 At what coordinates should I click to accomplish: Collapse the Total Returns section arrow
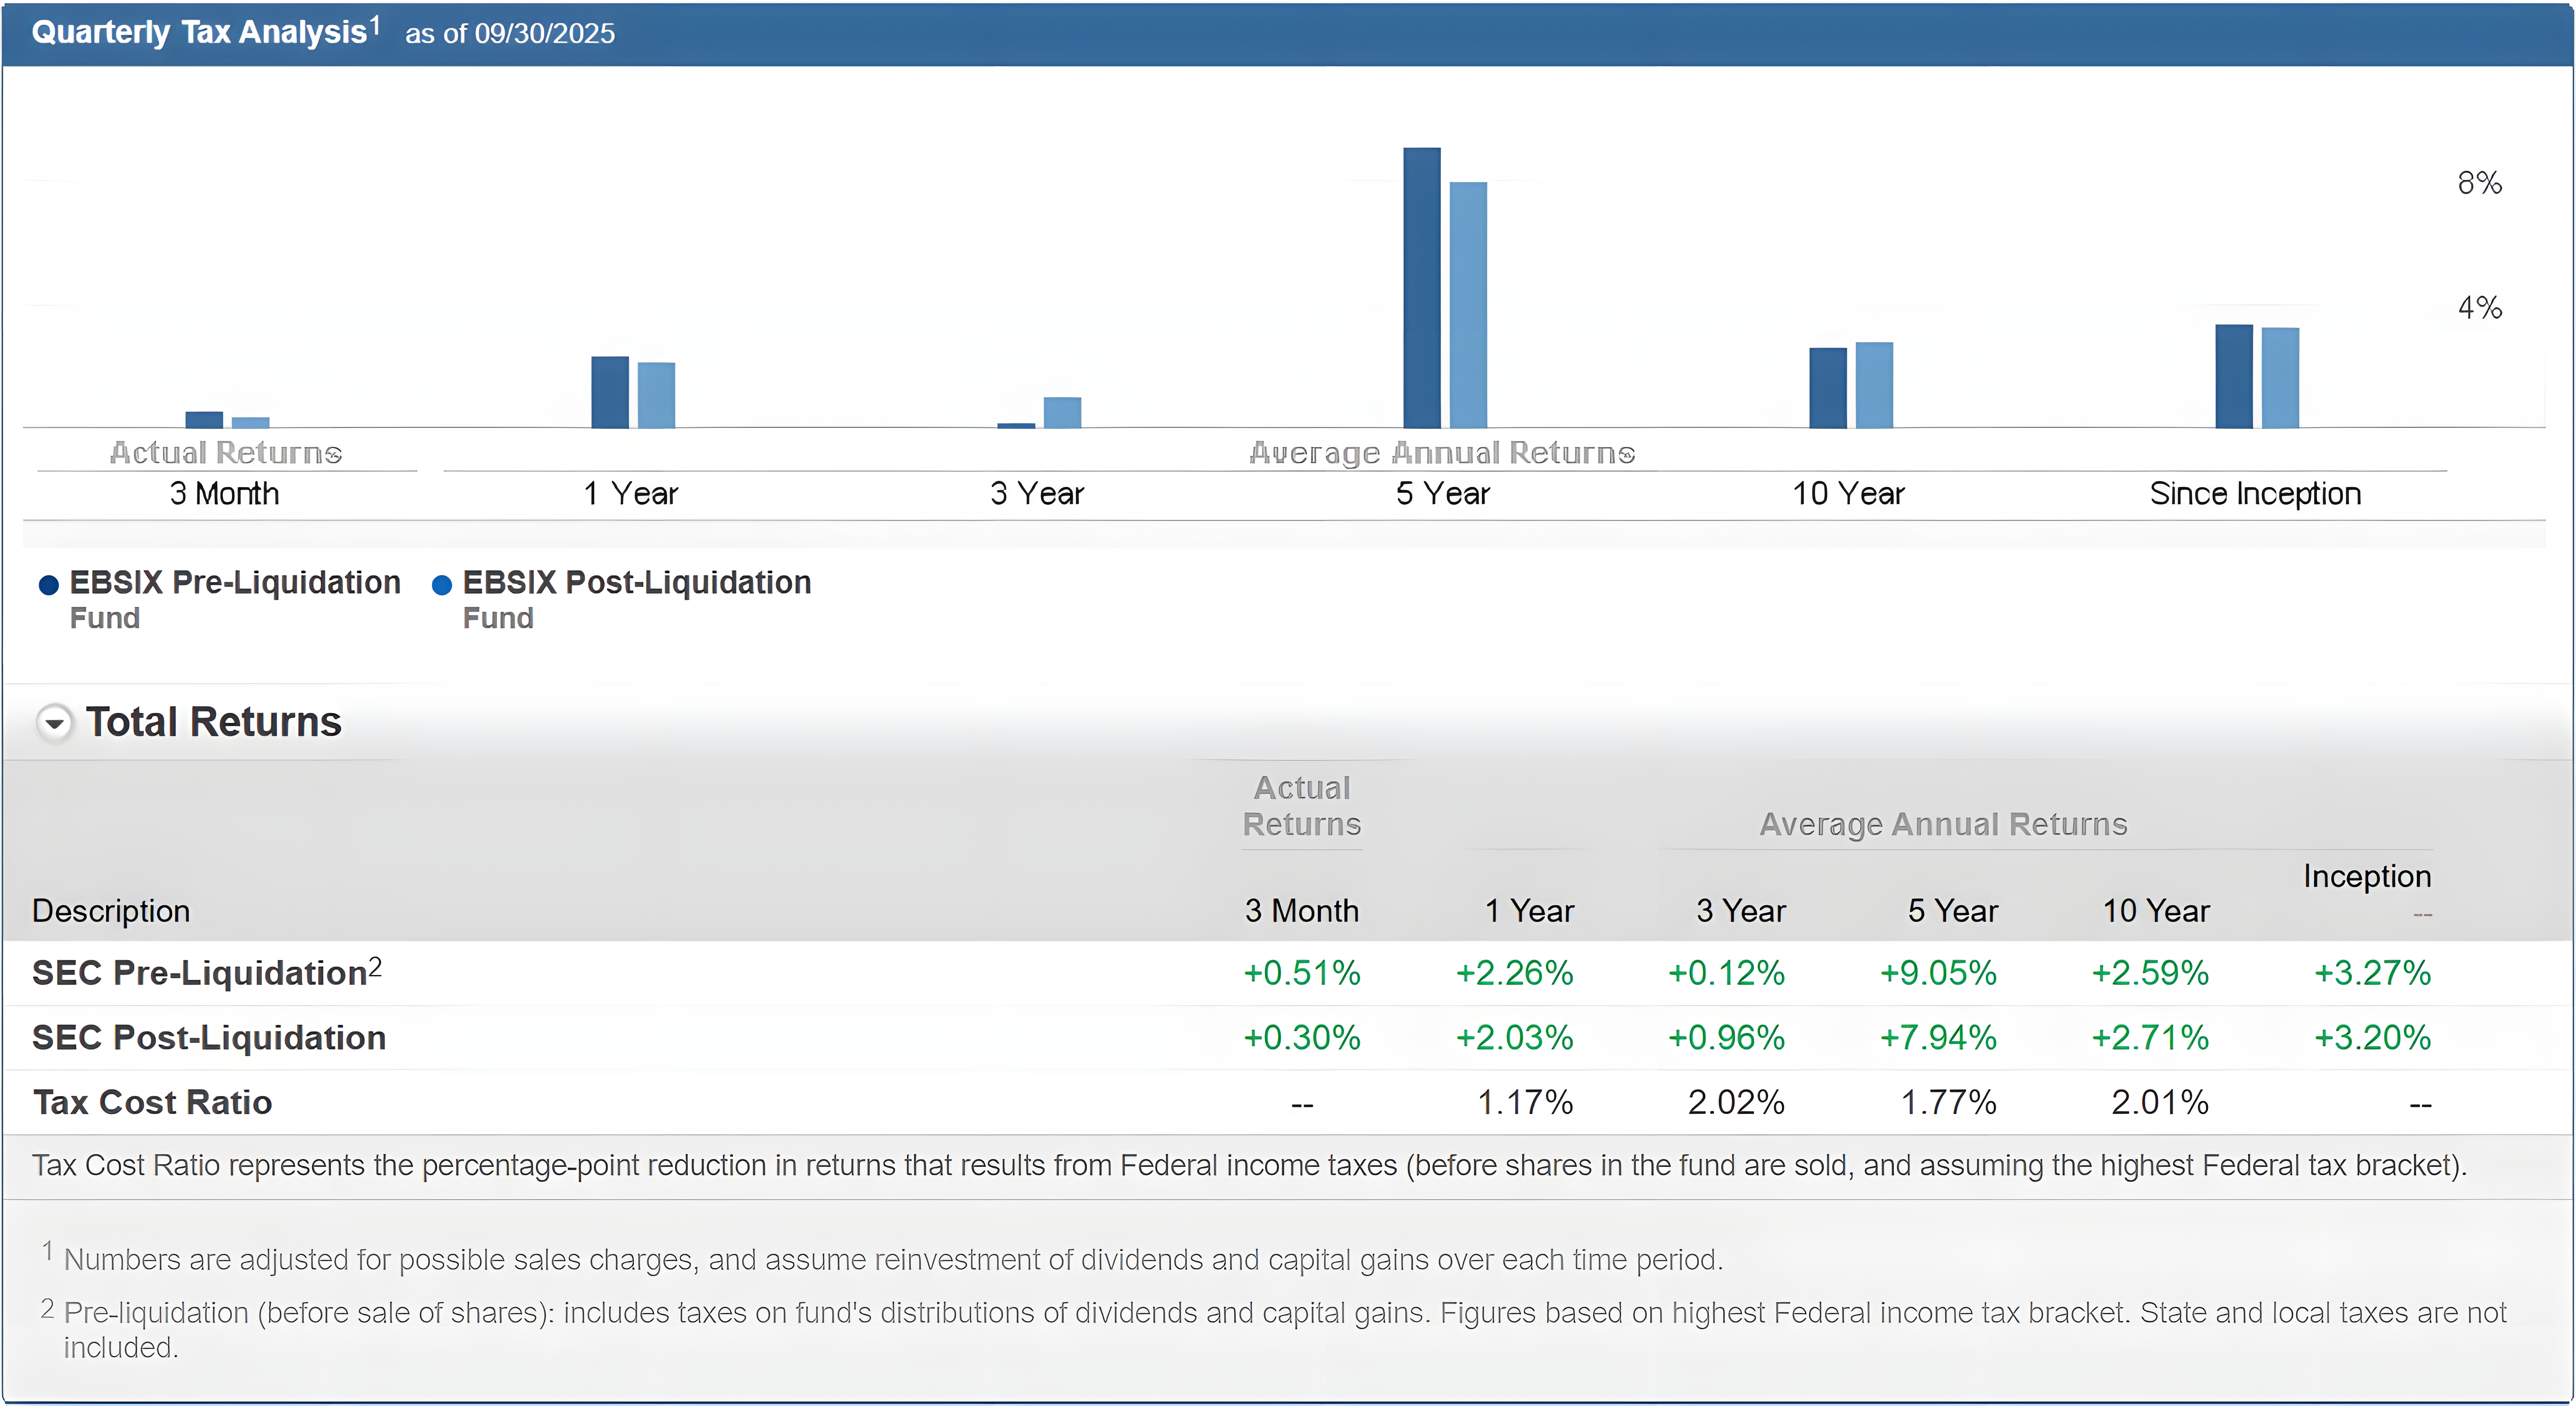[54, 722]
